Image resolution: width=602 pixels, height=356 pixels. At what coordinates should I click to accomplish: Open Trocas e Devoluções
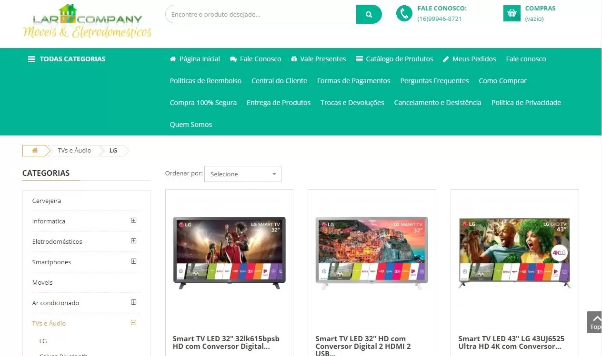point(352,103)
